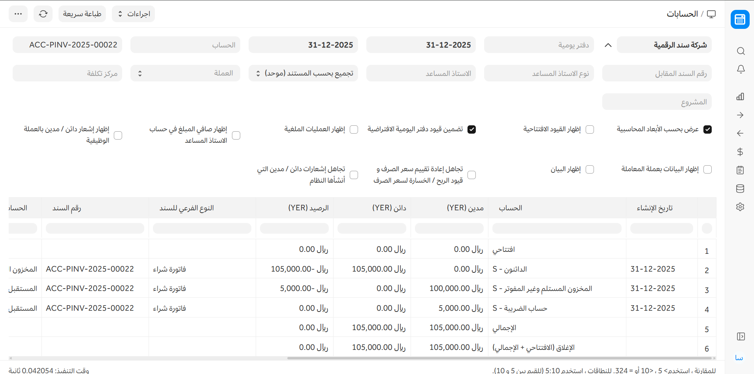The width and height of the screenshot is (754, 374).
Task: Open the three-dots more options menu
Action: coord(18,14)
